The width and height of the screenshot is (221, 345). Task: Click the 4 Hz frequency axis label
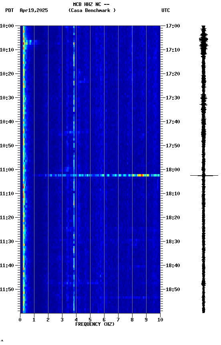coord(76,320)
